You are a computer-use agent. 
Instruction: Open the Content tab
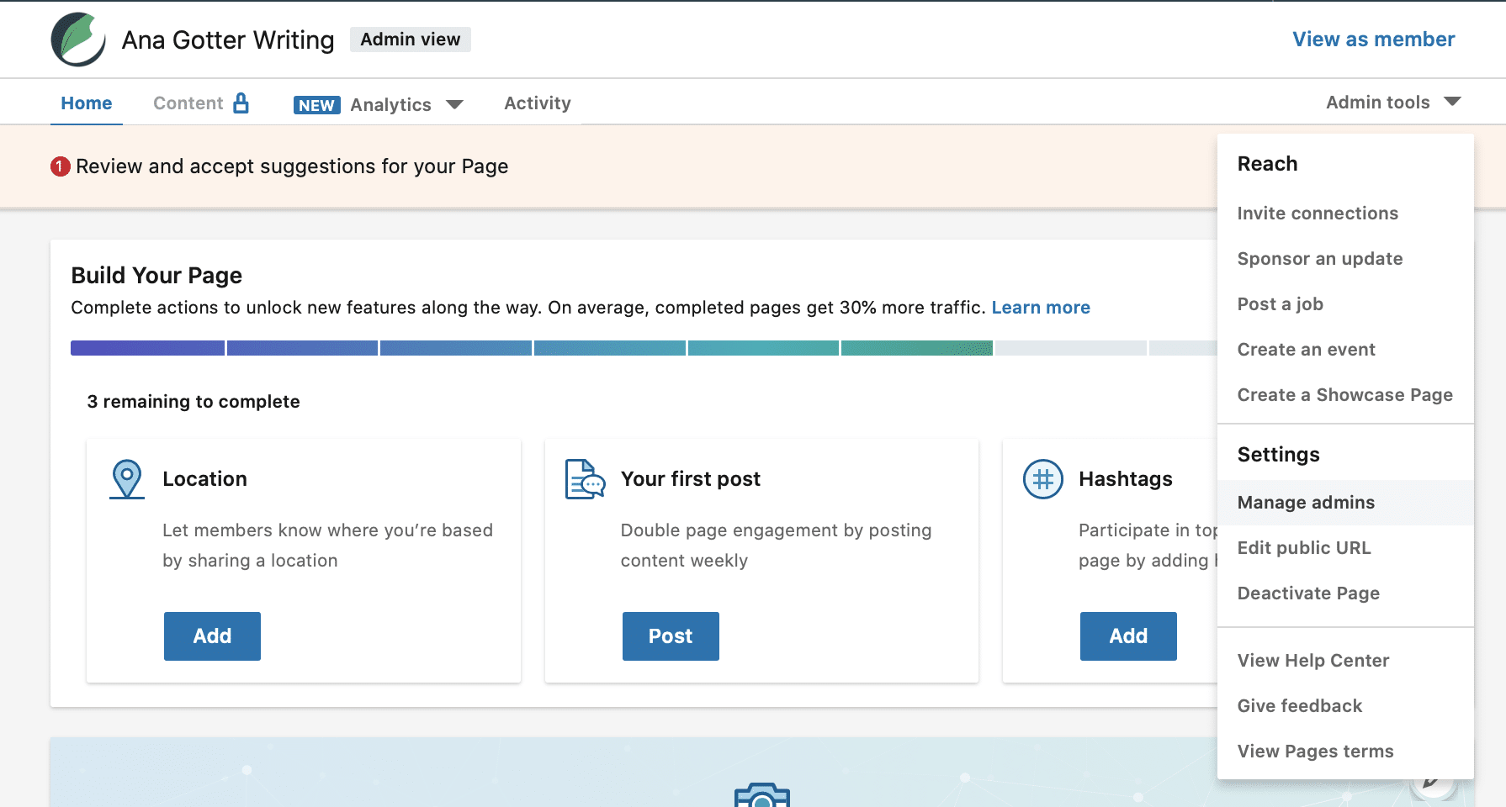[188, 103]
